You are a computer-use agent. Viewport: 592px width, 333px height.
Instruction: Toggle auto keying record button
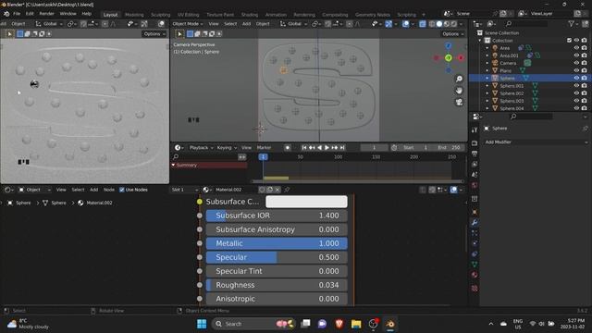point(288,148)
